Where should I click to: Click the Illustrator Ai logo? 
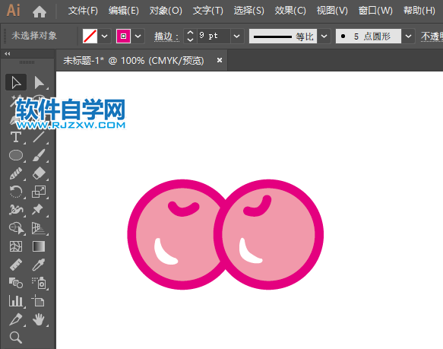click(x=13, y=11)
